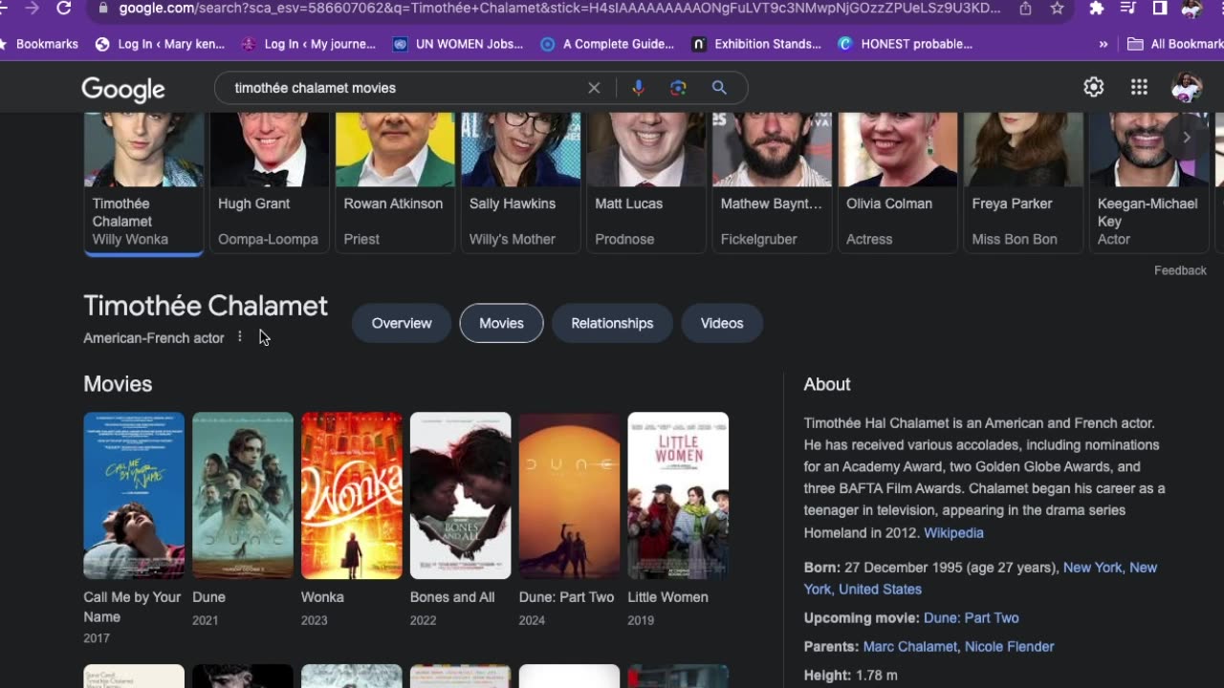Viewport: 1224px width, 688px height.
Task: Clear the search box with X icon
Action: [594, 88]
